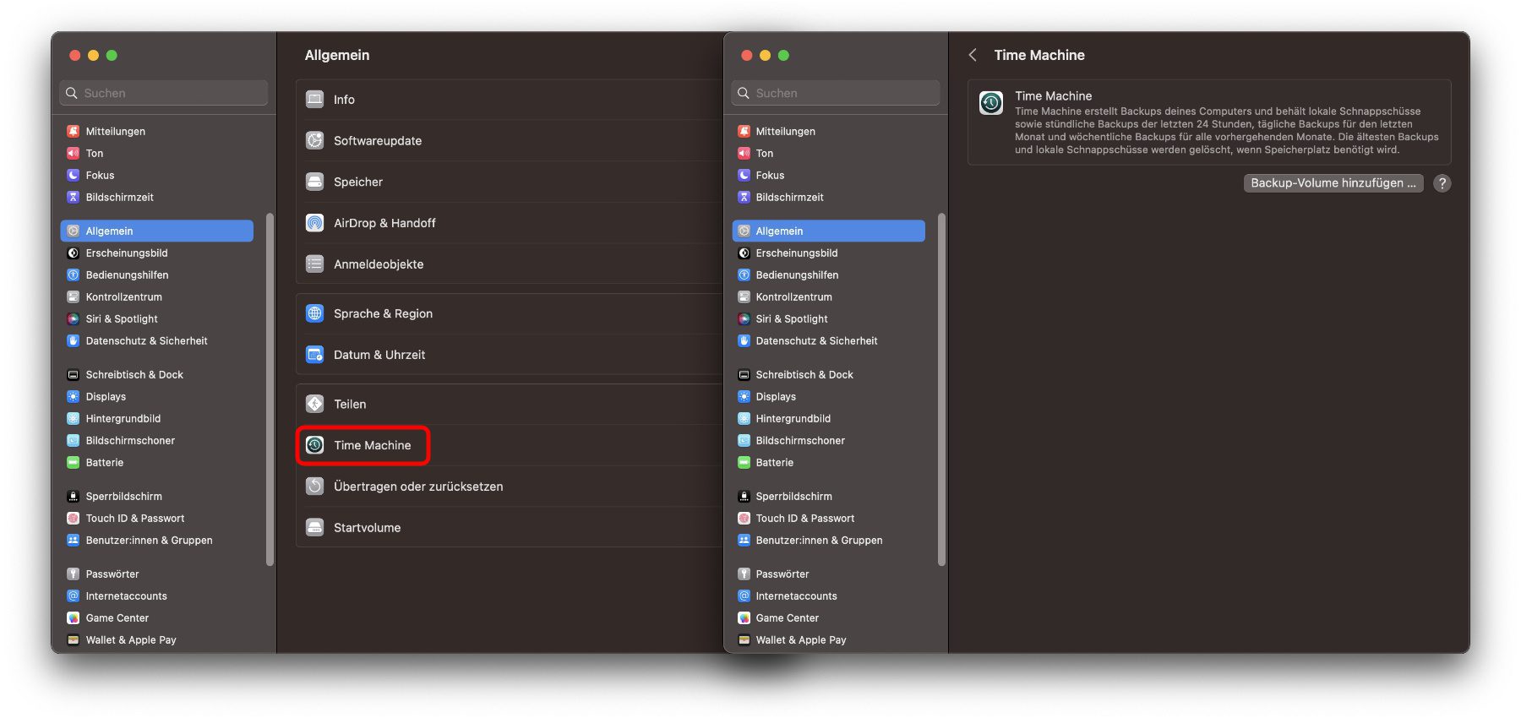Open the help question mark button

click(x=1442, y=183)
